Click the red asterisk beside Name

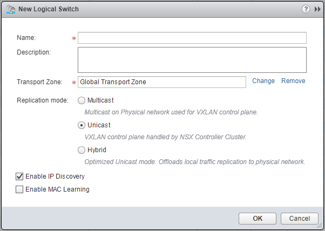point(73,38)
